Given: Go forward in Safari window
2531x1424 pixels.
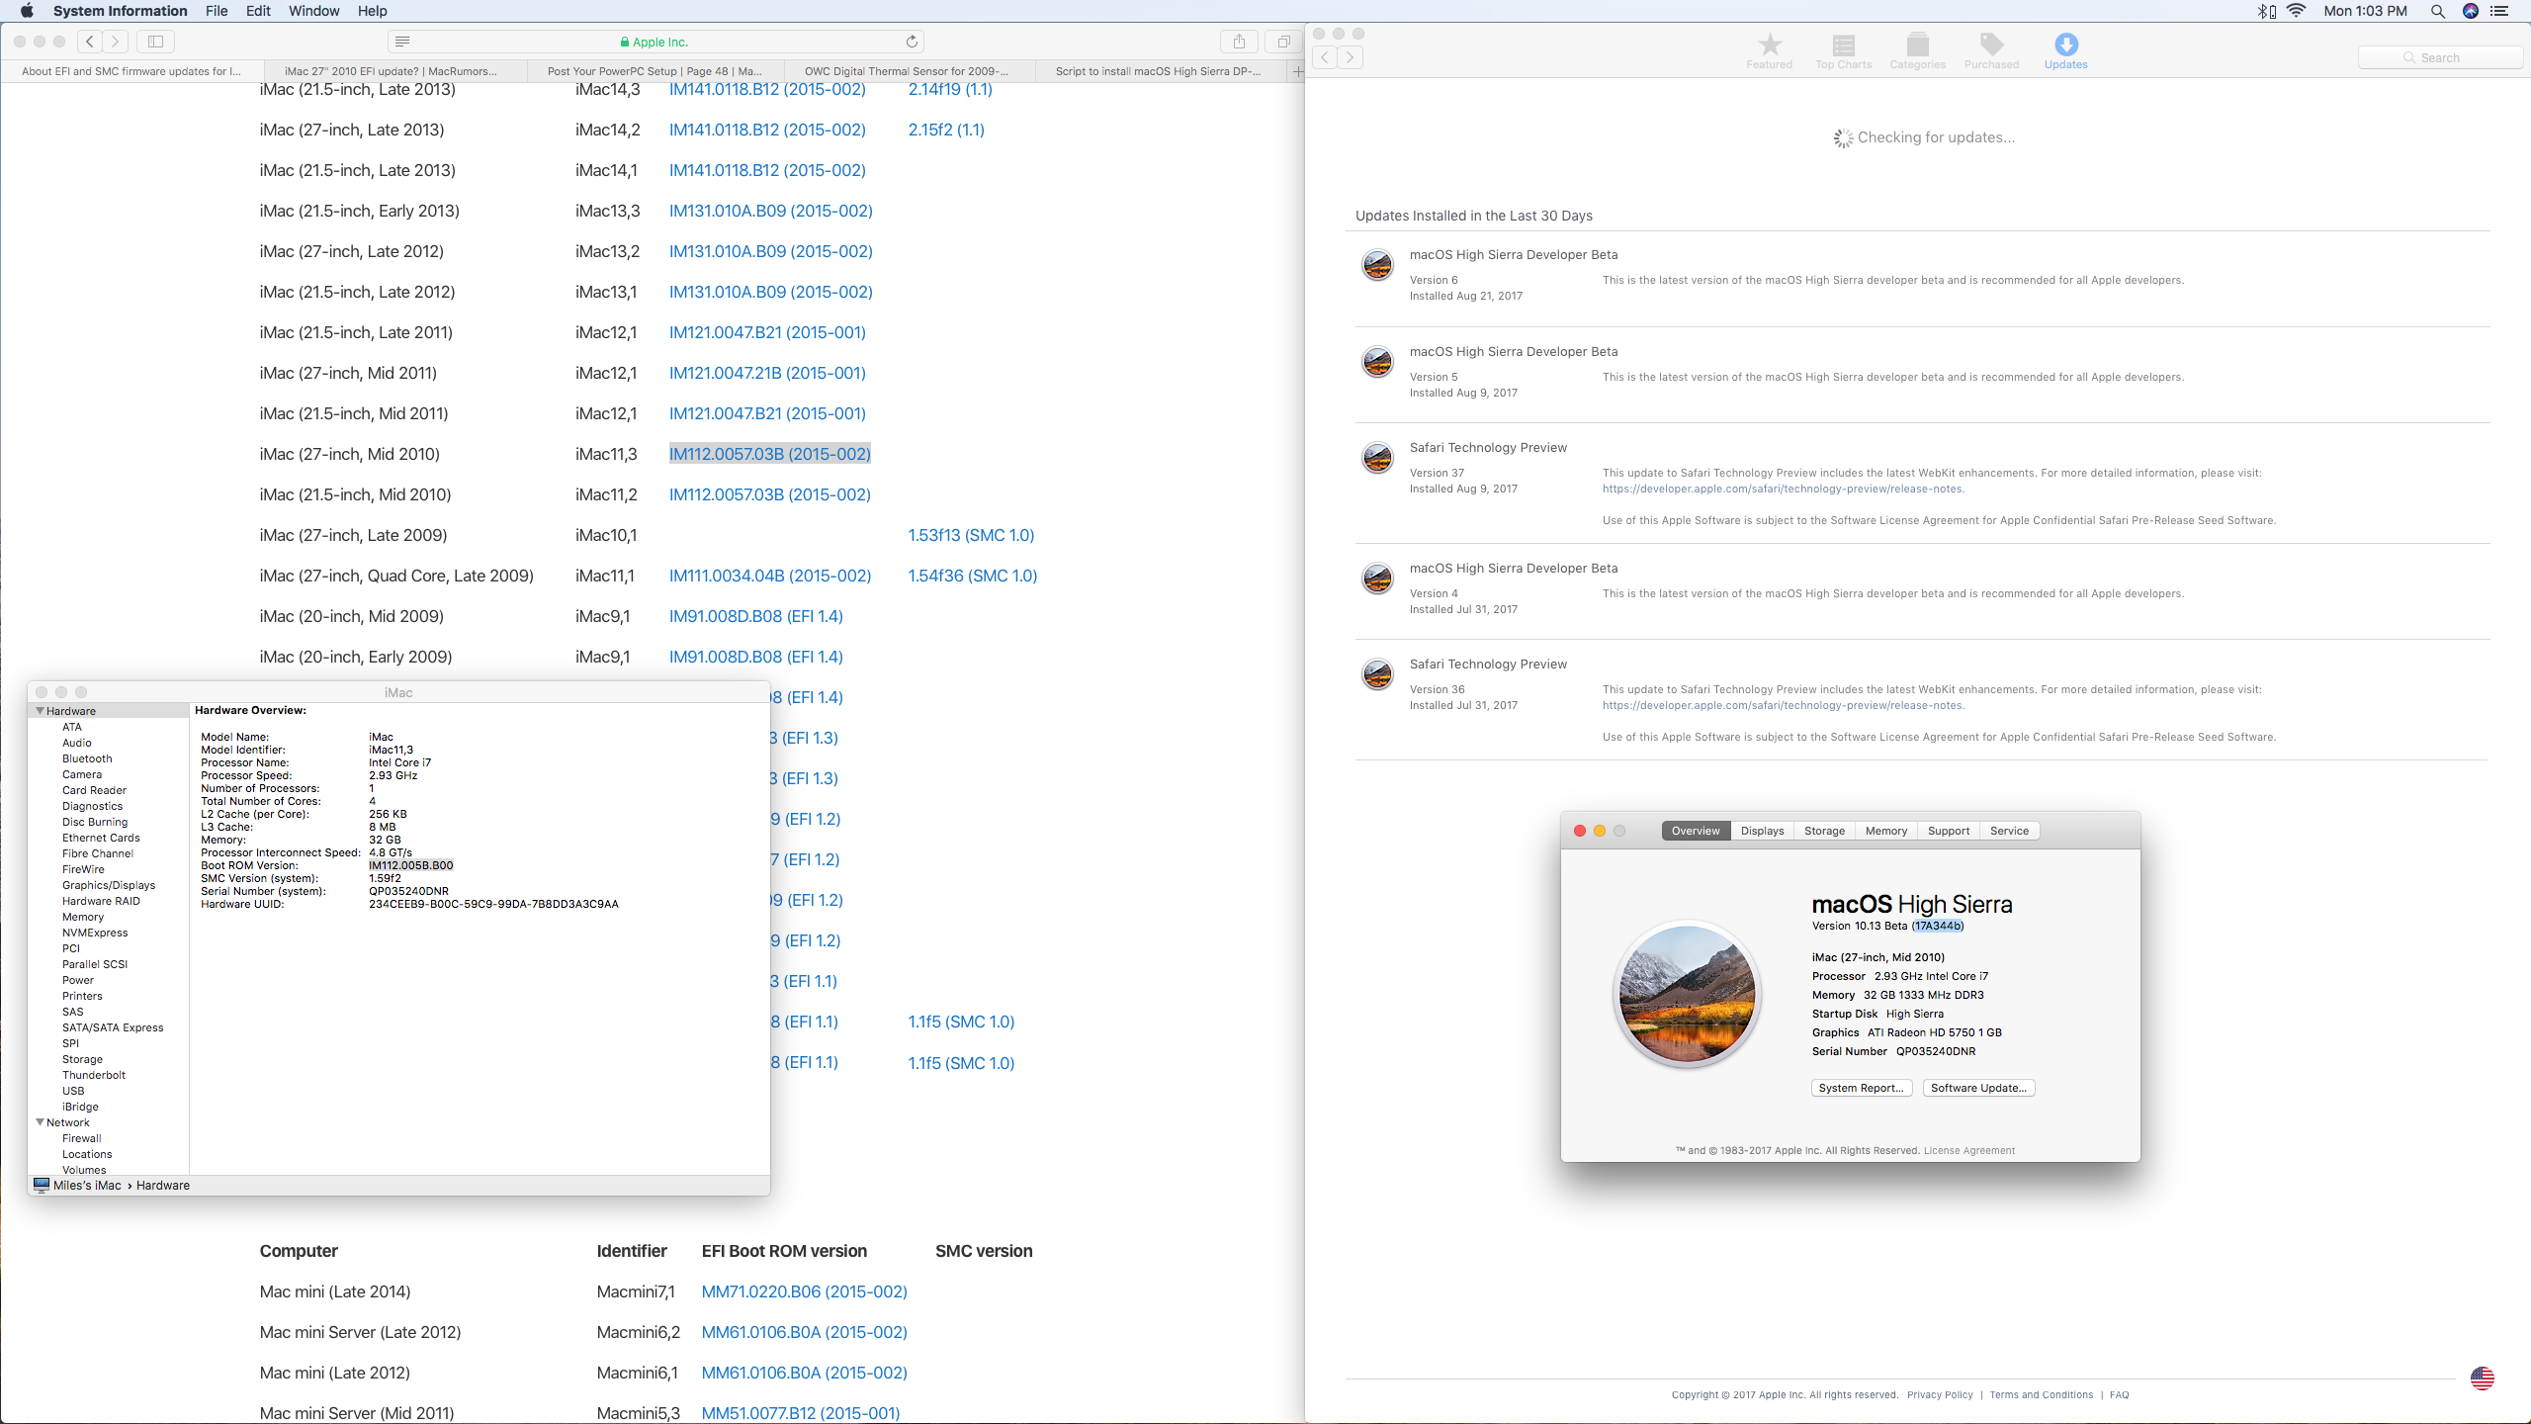Looking at the screenshot, I should (116, 42).
